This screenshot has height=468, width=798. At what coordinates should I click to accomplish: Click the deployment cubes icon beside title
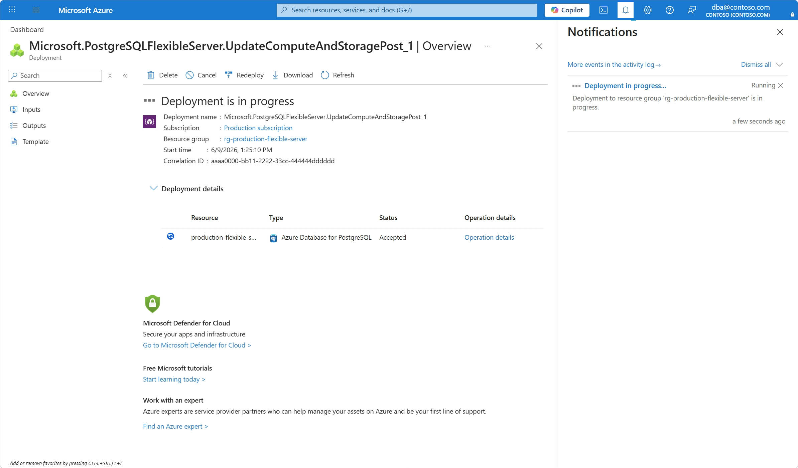(x=17, y=50)
